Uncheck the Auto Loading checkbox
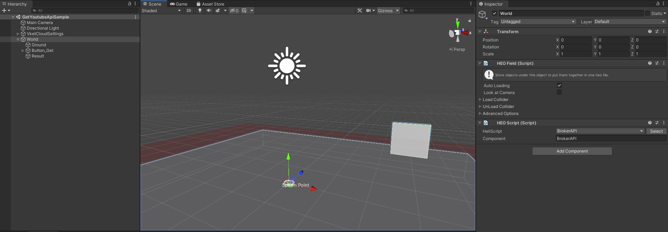Image resolution: width=668 pixels, height=232 pixels. click(x=559, y=85)
